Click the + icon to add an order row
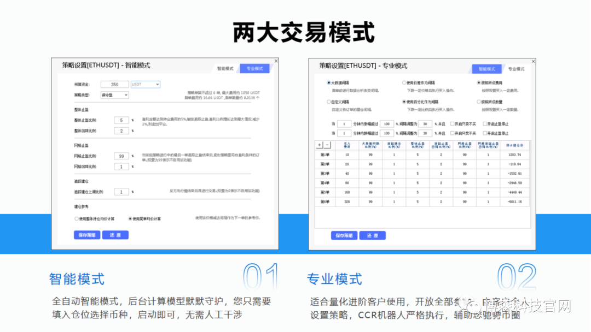Image resolution: width=591 pixels, height=332 pixels. coord(320,145)
